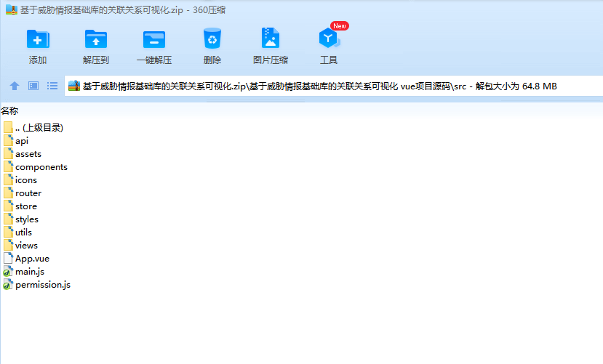Image resolution: width=603 pixels, height=364 pixels.
Task: Select the views folder icon
Action: (8, 245)
